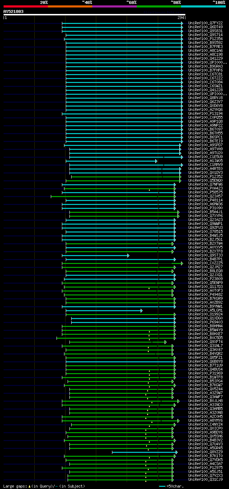This screenshot has width=229, height=489.
Task: Click the Large gaps legend text
Action: (44, 486)
